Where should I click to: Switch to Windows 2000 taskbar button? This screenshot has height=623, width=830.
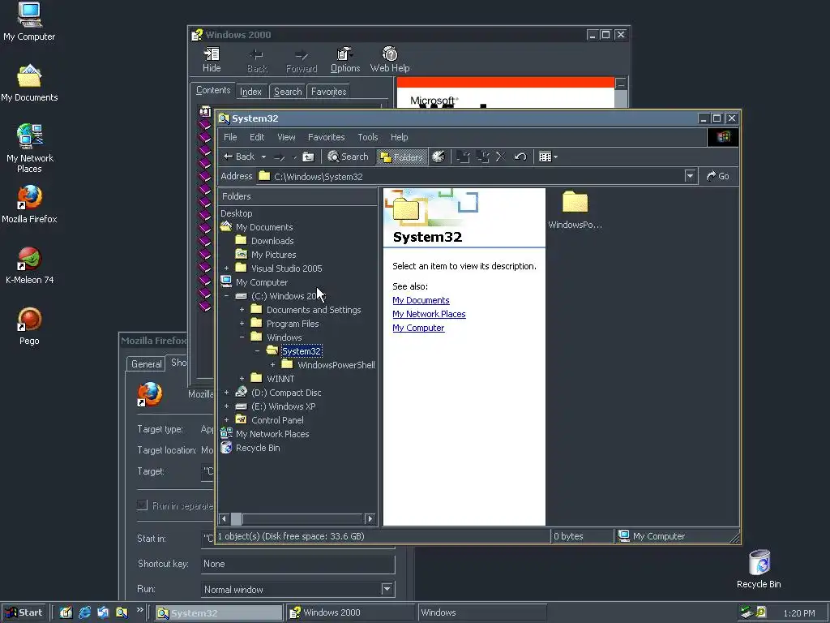coord(350,613)
